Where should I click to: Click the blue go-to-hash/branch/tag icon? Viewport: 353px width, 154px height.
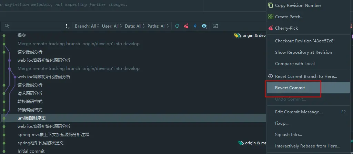(195, 26)
